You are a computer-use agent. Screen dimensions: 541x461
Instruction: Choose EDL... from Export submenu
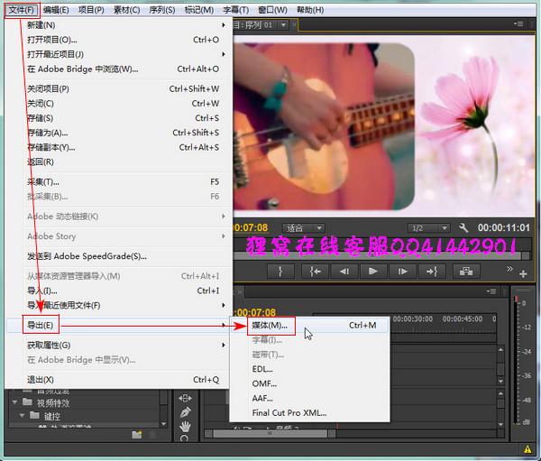(x=310, y=369)
